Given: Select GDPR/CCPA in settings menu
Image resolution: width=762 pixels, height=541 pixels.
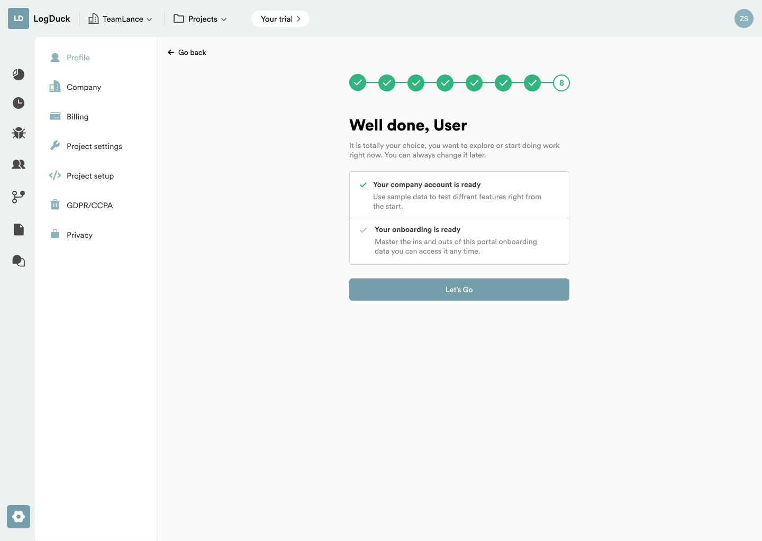Looking at the screenshot, I should click(x=89, y=206).
